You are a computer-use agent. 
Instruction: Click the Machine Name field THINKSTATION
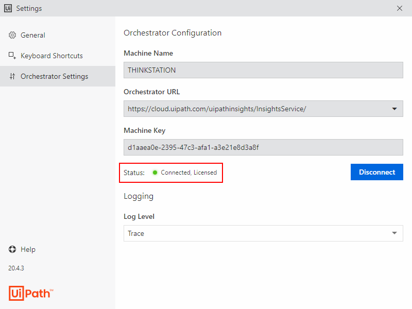click(263, 70)
